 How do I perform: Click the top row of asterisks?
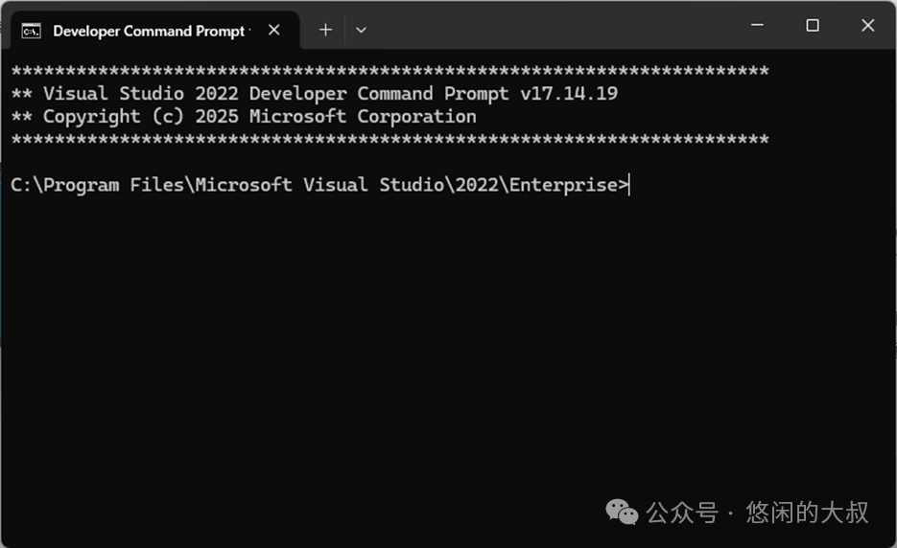(x=389, y=71)
